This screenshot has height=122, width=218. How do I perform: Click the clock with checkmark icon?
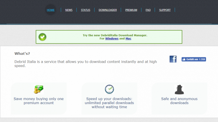coord(109,89)
